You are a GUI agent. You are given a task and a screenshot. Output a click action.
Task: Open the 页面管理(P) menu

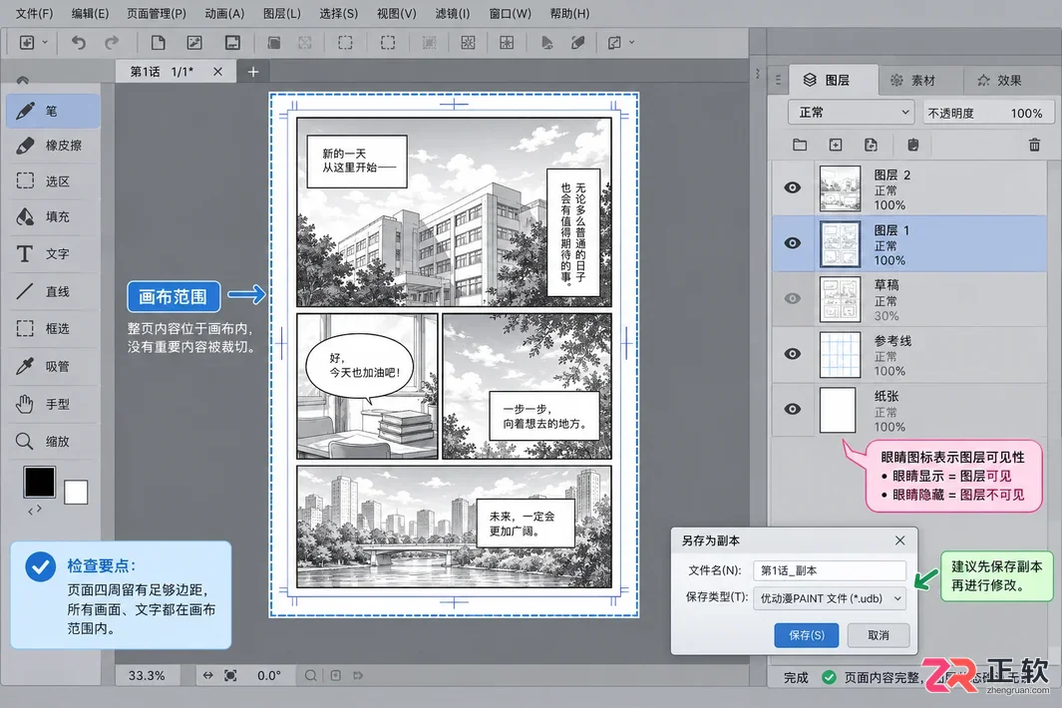click(x=157, y=13)
